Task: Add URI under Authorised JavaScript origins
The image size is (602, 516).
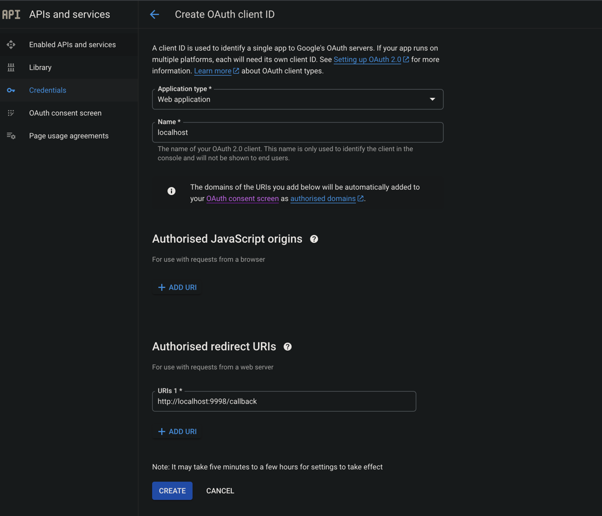Action: (177, 287)
